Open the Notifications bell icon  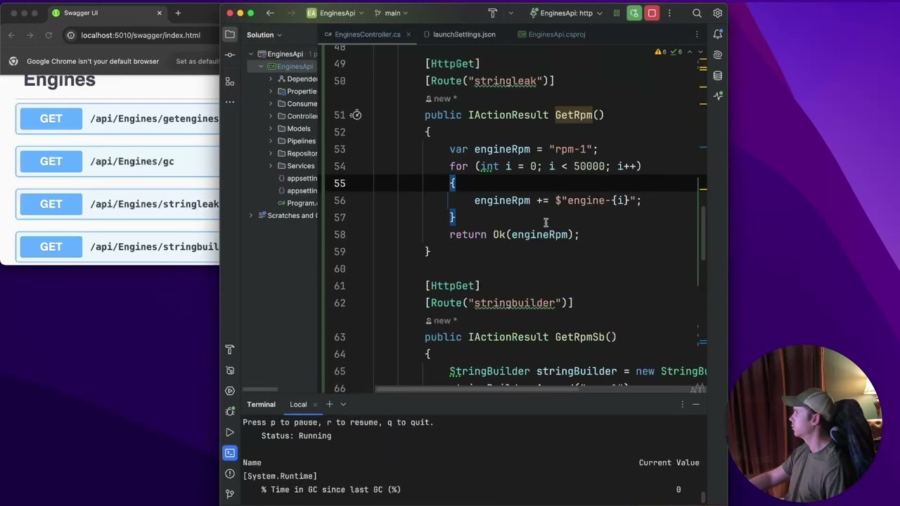tap(717, 34)
